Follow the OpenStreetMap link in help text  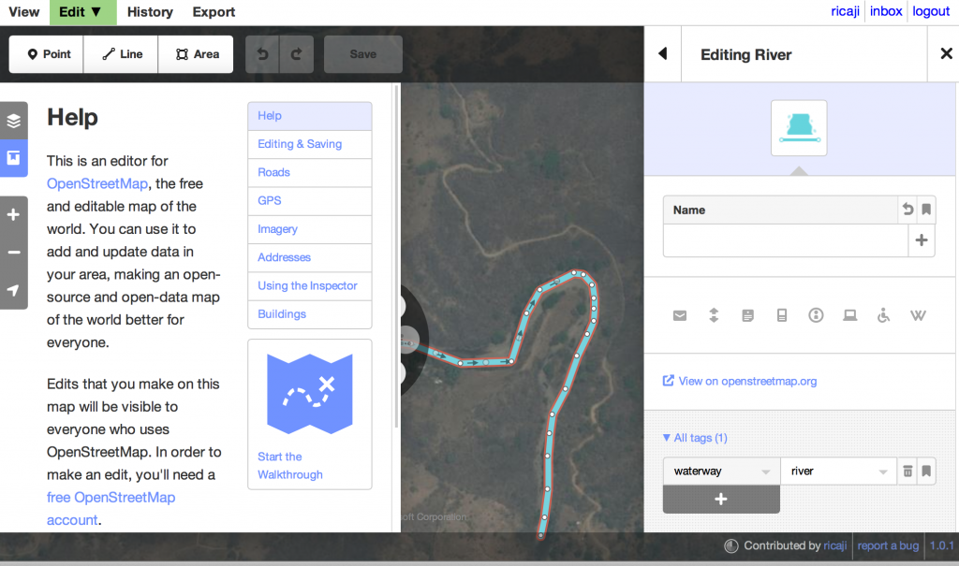(x=97, y=183)
